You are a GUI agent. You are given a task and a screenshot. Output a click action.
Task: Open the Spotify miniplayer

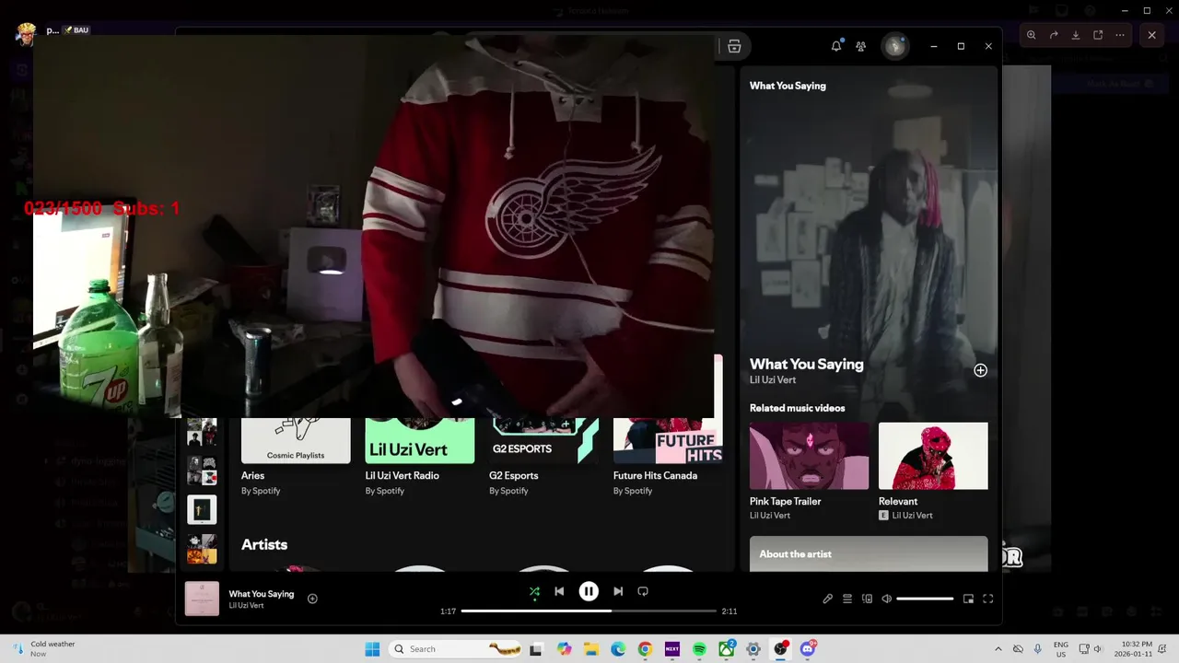pyautogui.click(x=968, y=599)
